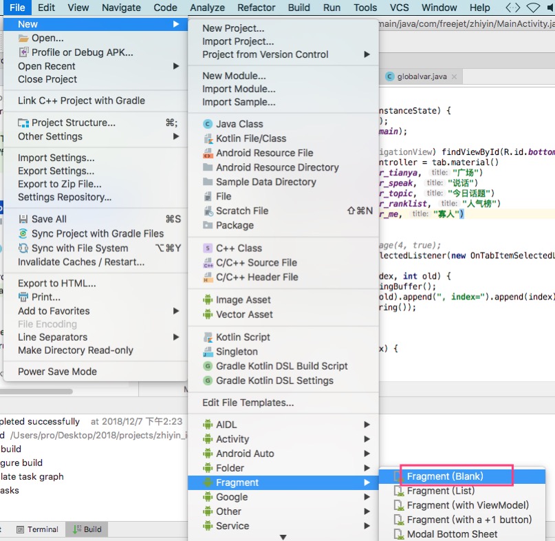Click the Package folder icon
The image size is (555, 541).
pos(208,225)
